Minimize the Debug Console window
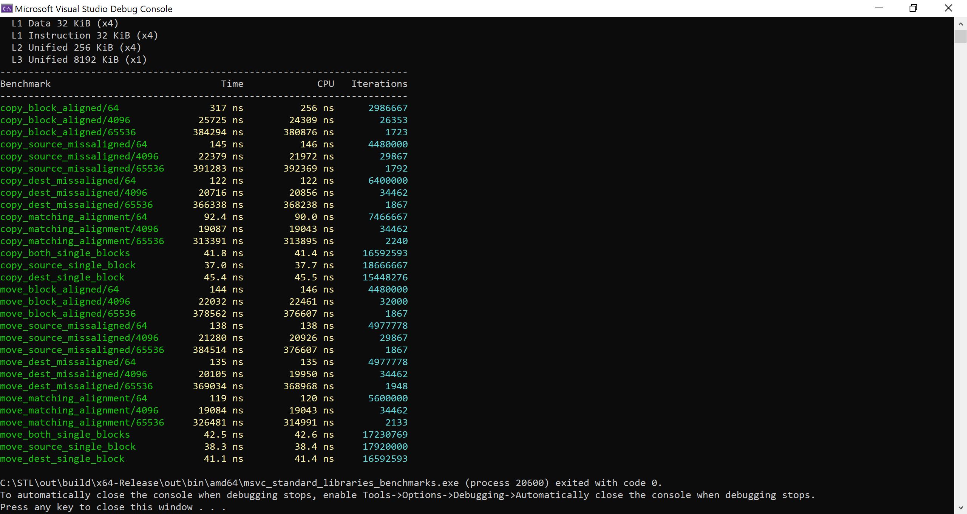The width and height of the screenshot is (967, 514). (879, 8)
